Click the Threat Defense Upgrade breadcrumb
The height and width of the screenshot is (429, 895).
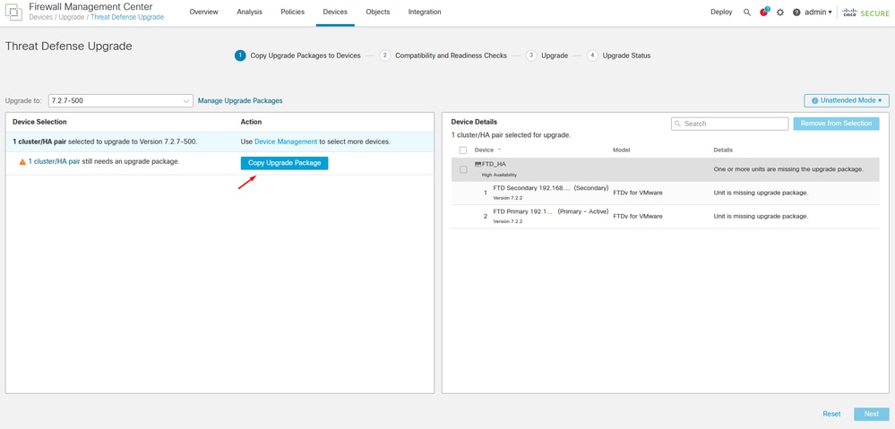tap(127, 17)
